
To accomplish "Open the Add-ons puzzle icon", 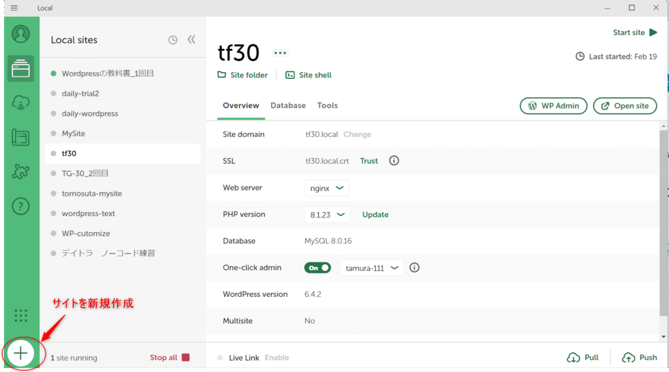I will pyautogui.click(x=20, y=172).
